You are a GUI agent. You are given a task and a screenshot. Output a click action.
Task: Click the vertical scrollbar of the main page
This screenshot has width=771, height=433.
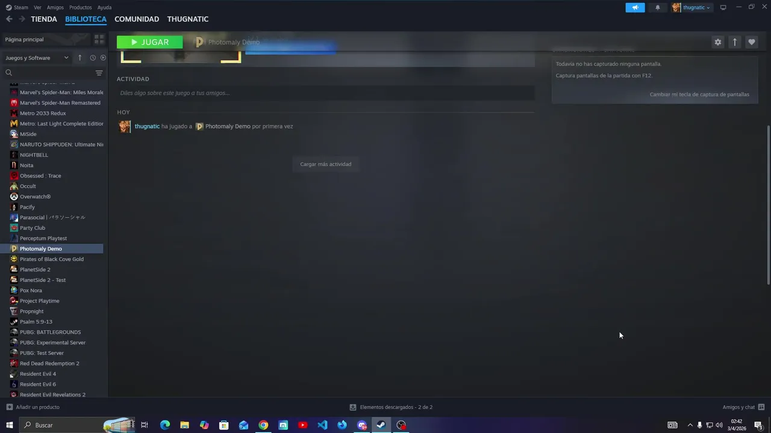(x=768, y=204)
